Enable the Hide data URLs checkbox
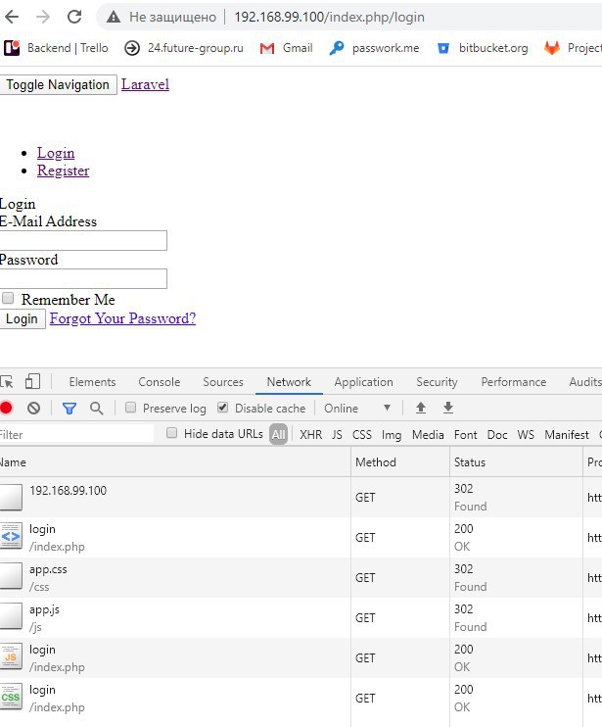Screen dimensions: 602x727 click(171, 433)
